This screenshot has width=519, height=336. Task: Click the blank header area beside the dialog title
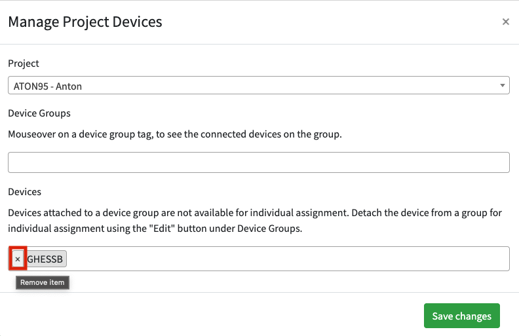pyautogui.click(x=328, y=22)
